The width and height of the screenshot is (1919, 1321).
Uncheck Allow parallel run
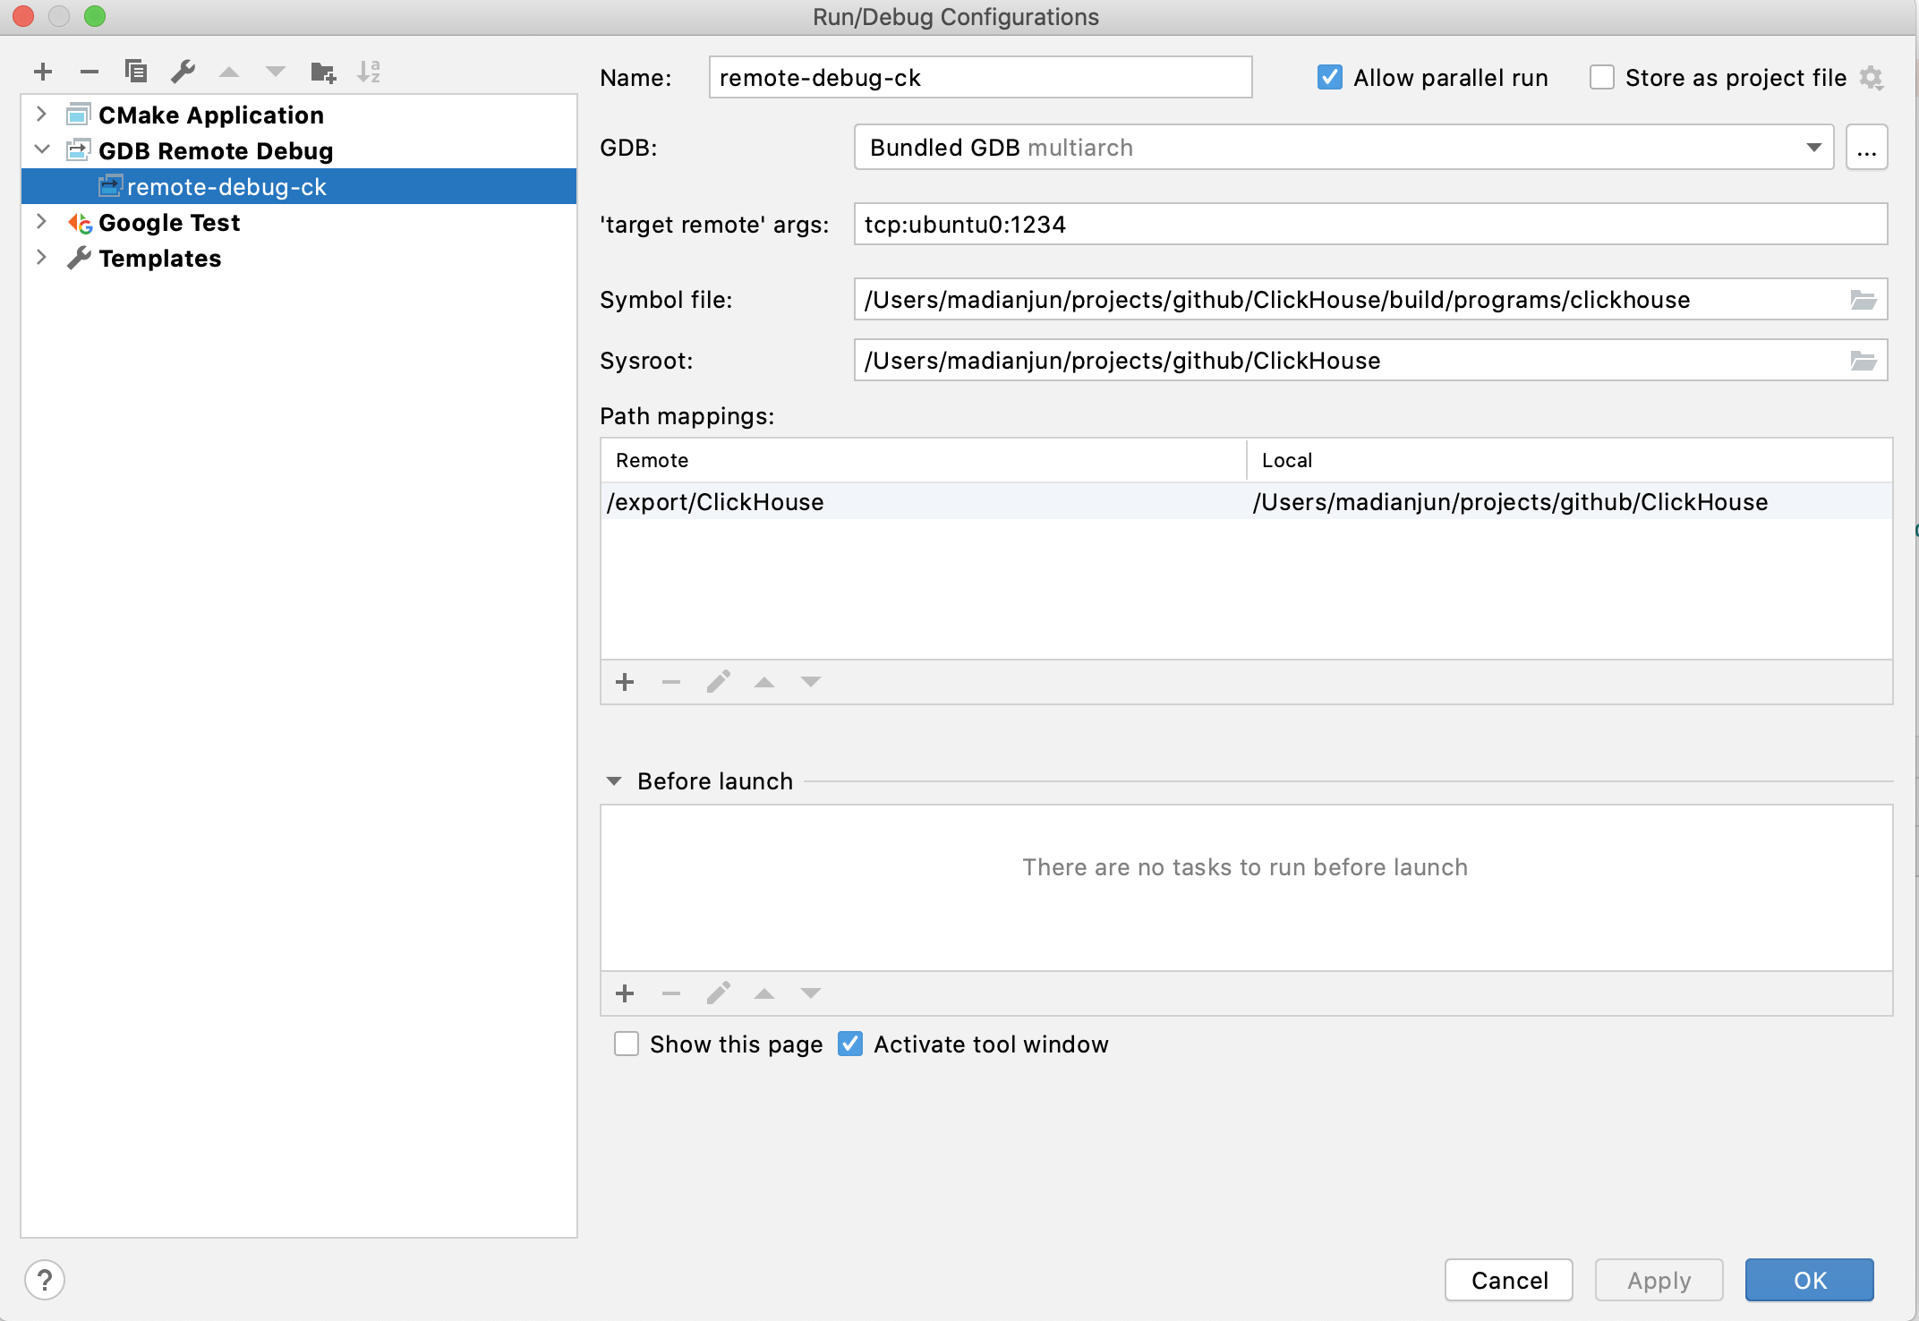(1328, 78)
